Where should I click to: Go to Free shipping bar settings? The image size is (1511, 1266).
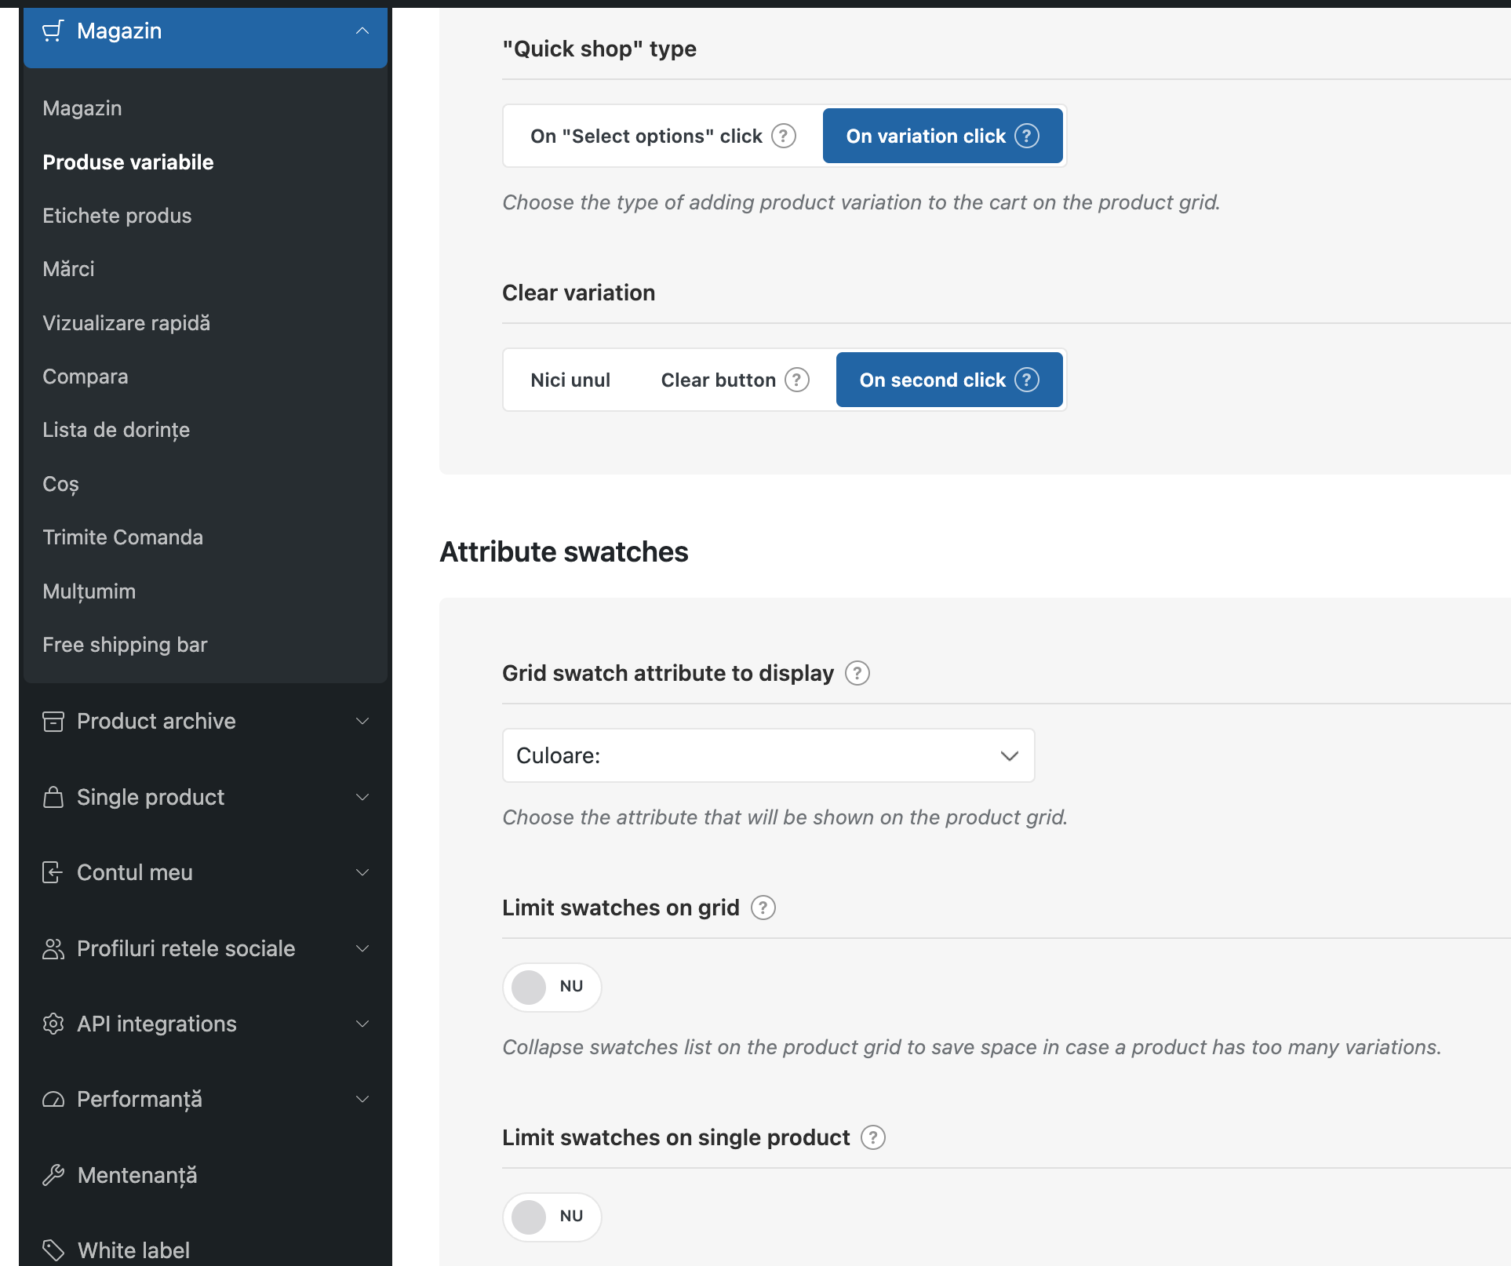point(125,645)
